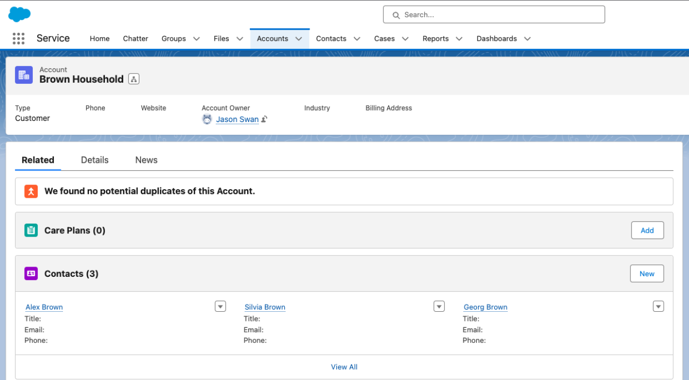The height and width of the screenshot is (380, 689).
Task: Expand the Reports menu chevron
Action: pyautogui.click(x=459, y=39)
